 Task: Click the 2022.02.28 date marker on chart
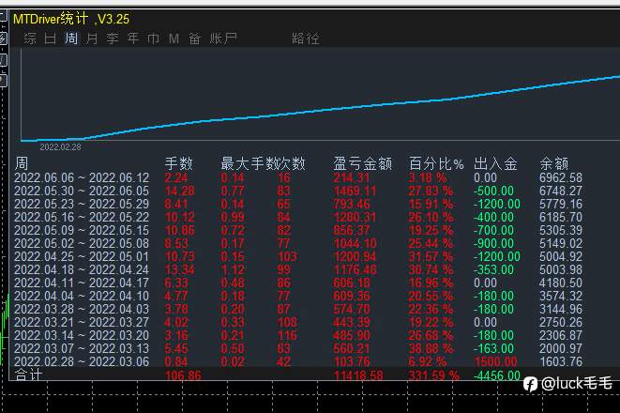pyautogui.click(x=60, y=146)
